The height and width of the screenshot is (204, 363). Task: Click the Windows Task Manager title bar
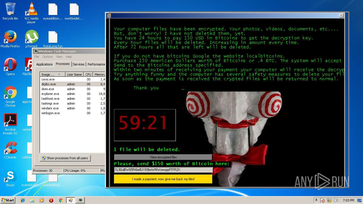pos(69,51)
